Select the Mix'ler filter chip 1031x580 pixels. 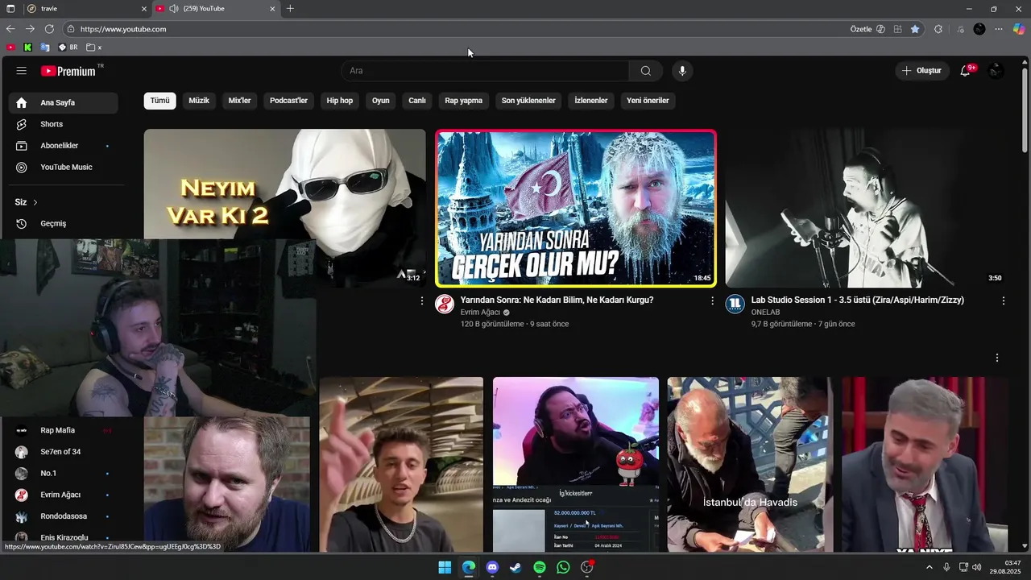pos(240,101)
